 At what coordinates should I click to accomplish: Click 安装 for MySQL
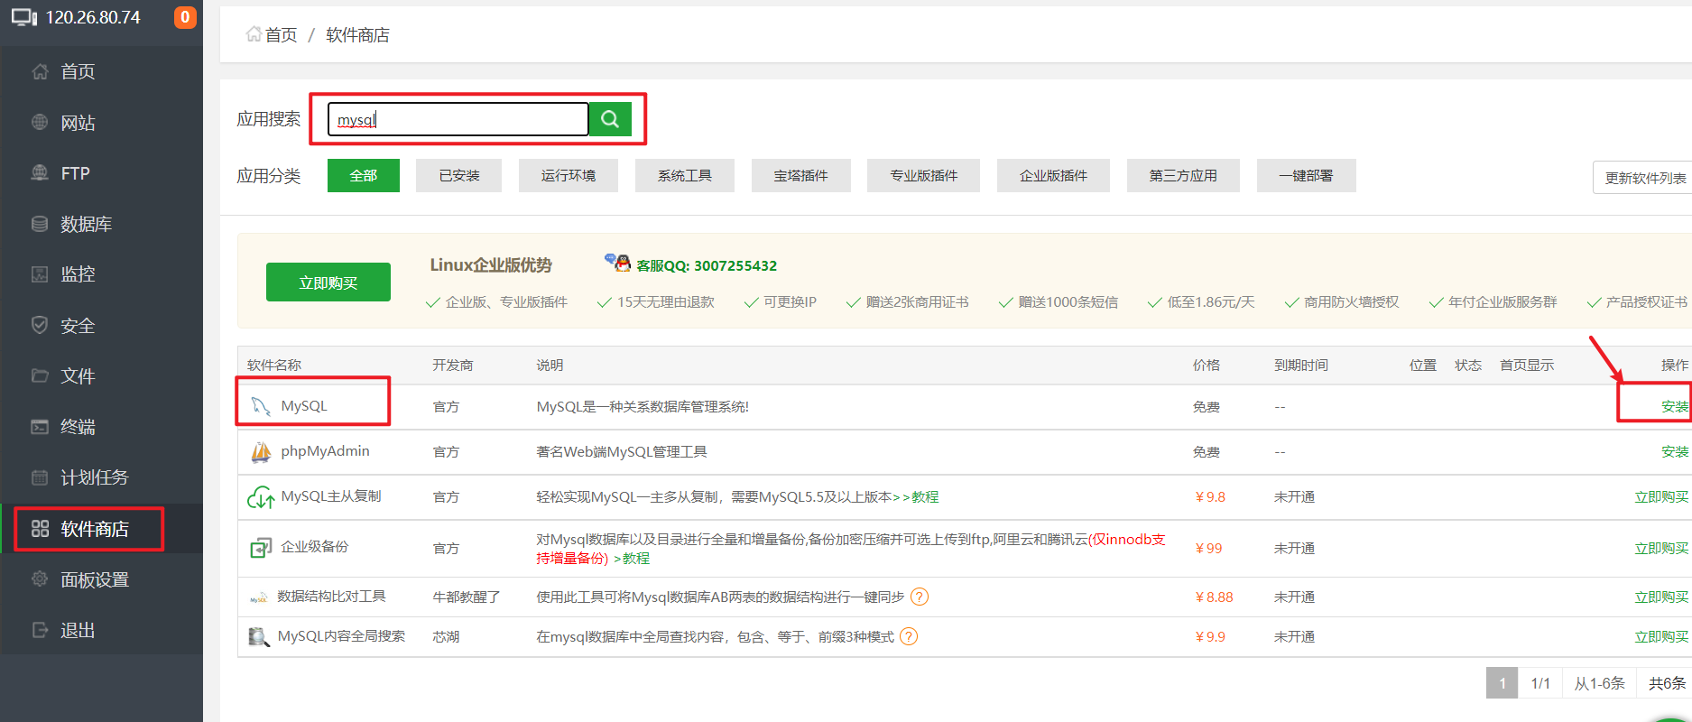[x=1675, y=407]
